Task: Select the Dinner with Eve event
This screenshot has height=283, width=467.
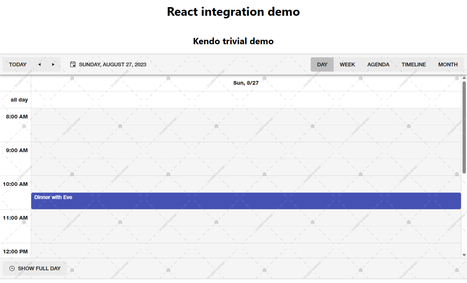Action: click(x=246, y=201)
